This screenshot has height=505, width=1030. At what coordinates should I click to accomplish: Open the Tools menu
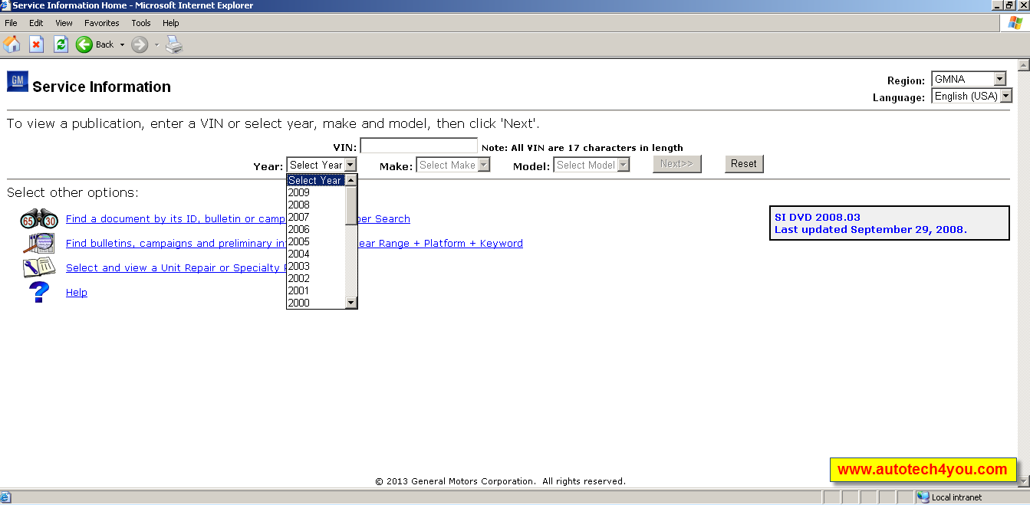click(x=141, y=23)
